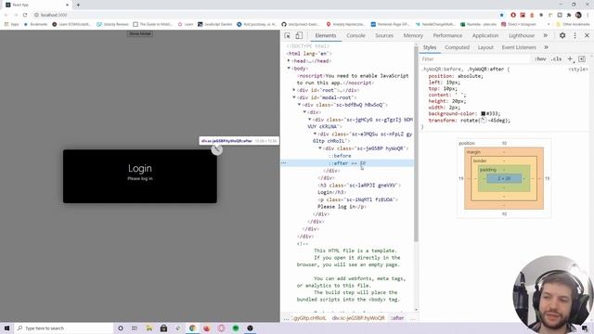Click background-color #333 swatch
The height and width of the screenshot is (334, 594).
pyautogui.click(x=483, y=113)
